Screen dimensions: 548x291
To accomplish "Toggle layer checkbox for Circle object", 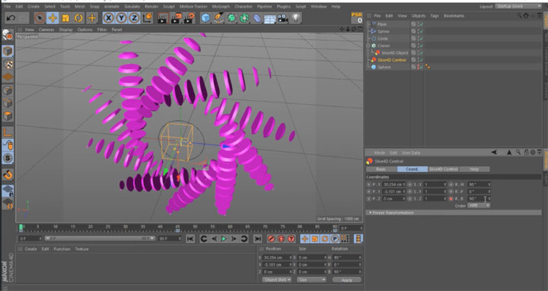I will click(413, 39).
